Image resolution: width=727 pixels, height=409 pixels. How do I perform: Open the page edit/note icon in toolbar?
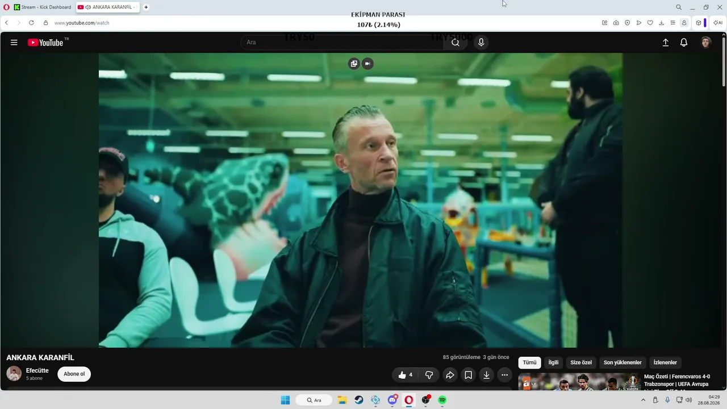pyautogui.click(x=604, y=23)
